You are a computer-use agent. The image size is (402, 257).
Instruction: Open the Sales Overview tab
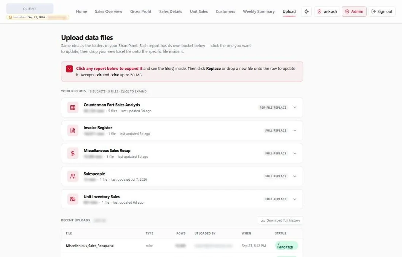pos(108,11)
